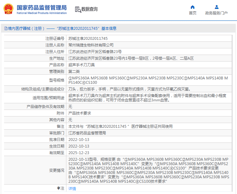Click the 其他内容 row label
The image size is (237, 194).
[x=57, y=120]
